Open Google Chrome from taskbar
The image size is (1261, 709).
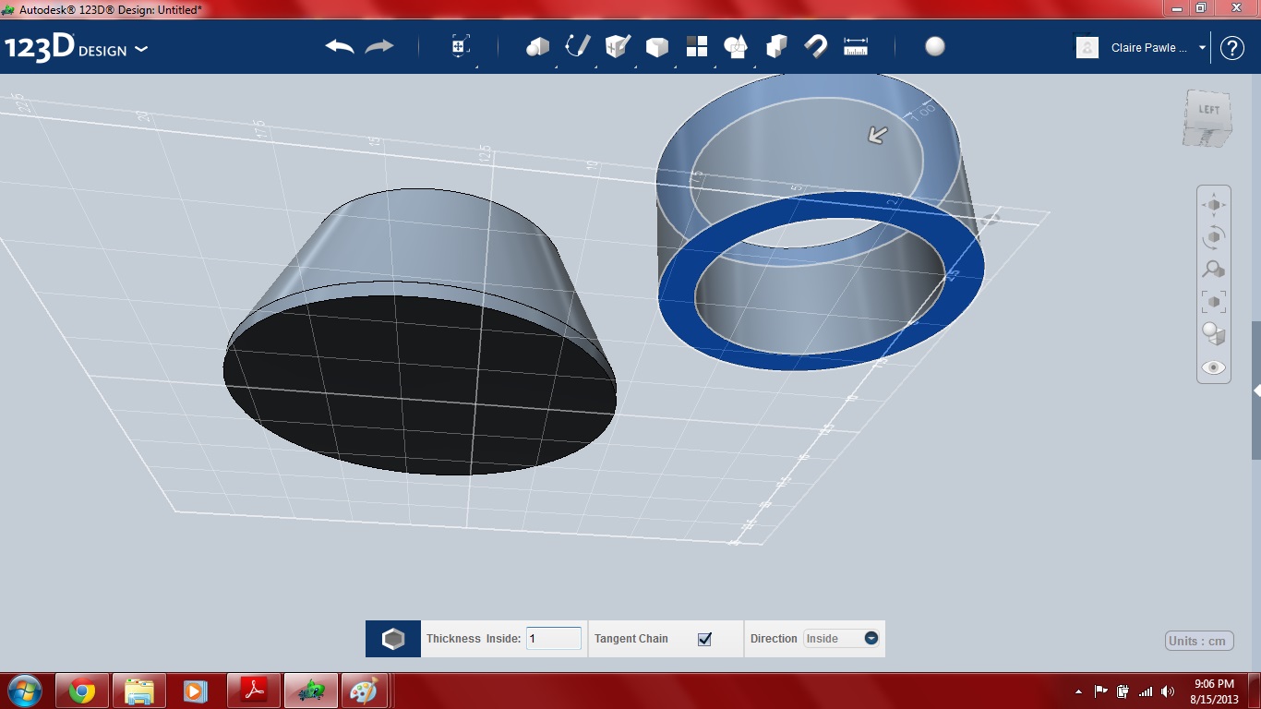pos(82,691)
